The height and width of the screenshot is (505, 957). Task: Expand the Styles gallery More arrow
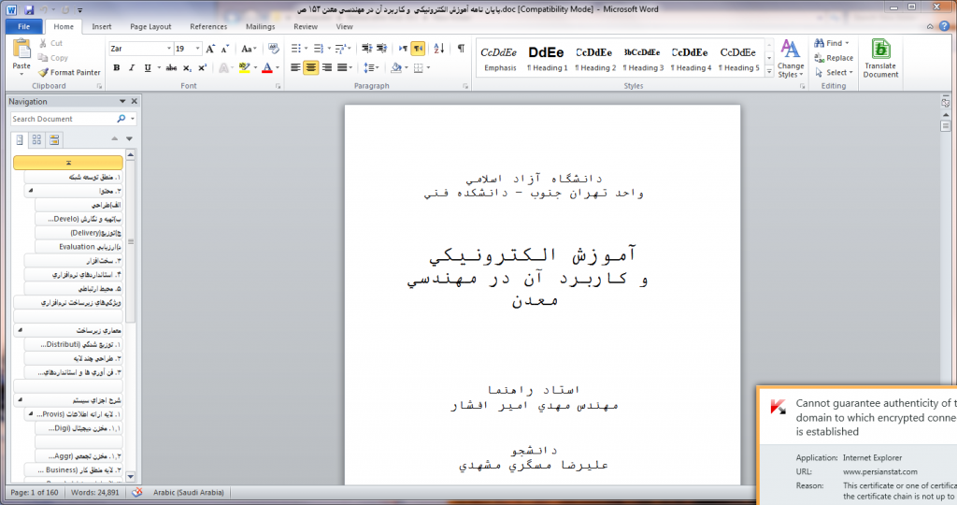(769, 69)
